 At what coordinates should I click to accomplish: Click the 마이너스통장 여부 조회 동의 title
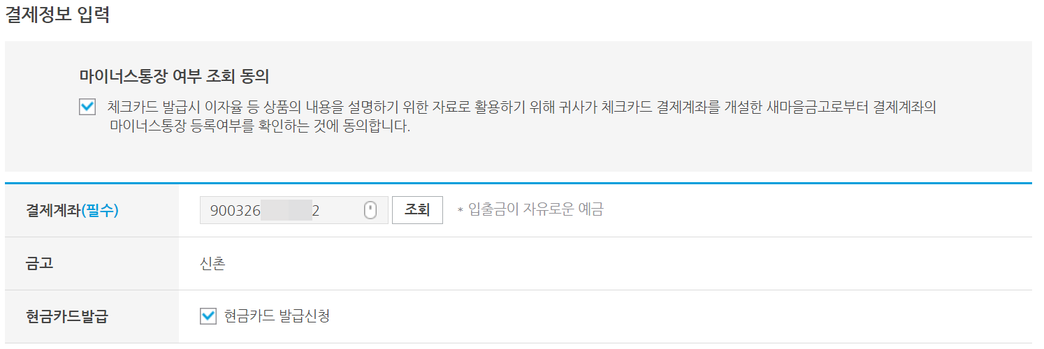[x=175, y=75]
